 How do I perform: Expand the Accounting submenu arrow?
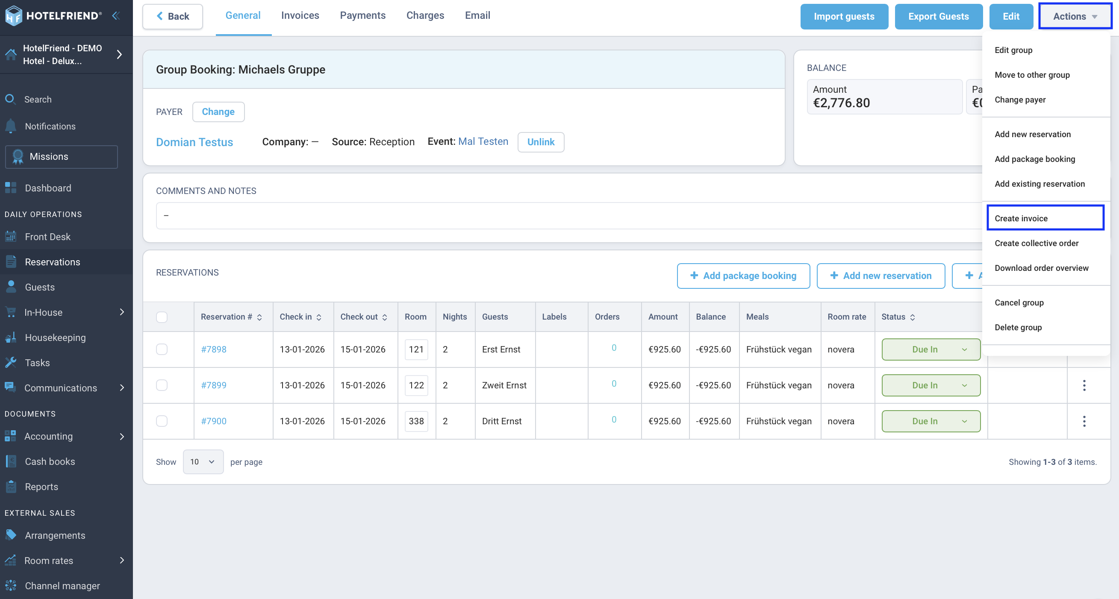coord(122,436)
